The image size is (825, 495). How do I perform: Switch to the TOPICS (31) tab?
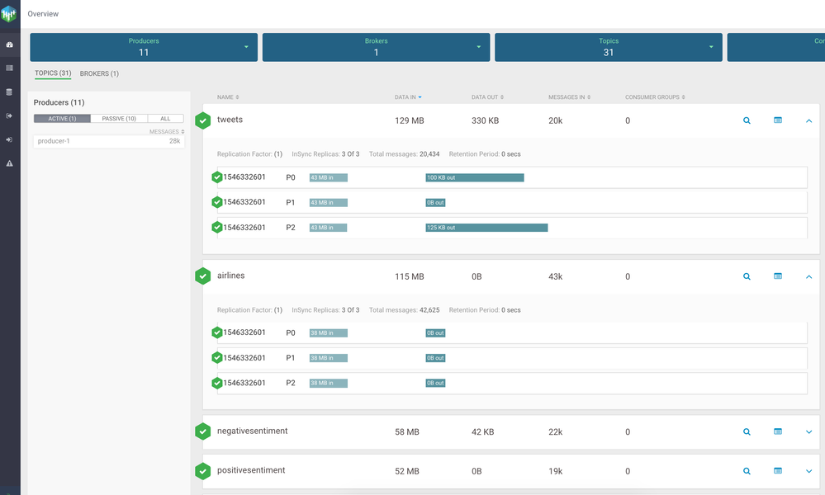(x=53, y=73)
